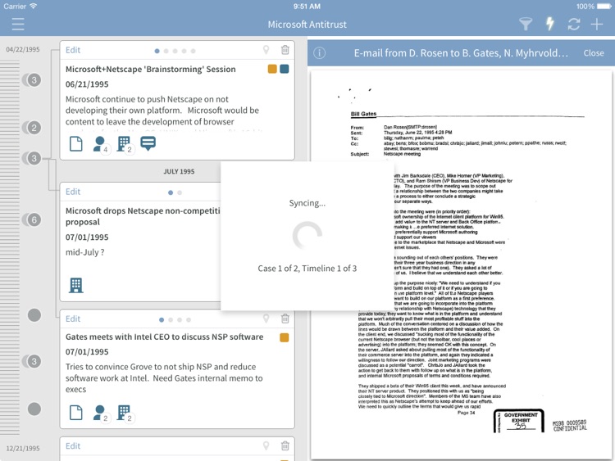Open people icon with 4 in Brainstorming card
615x461 pixels.
point(101,144)
